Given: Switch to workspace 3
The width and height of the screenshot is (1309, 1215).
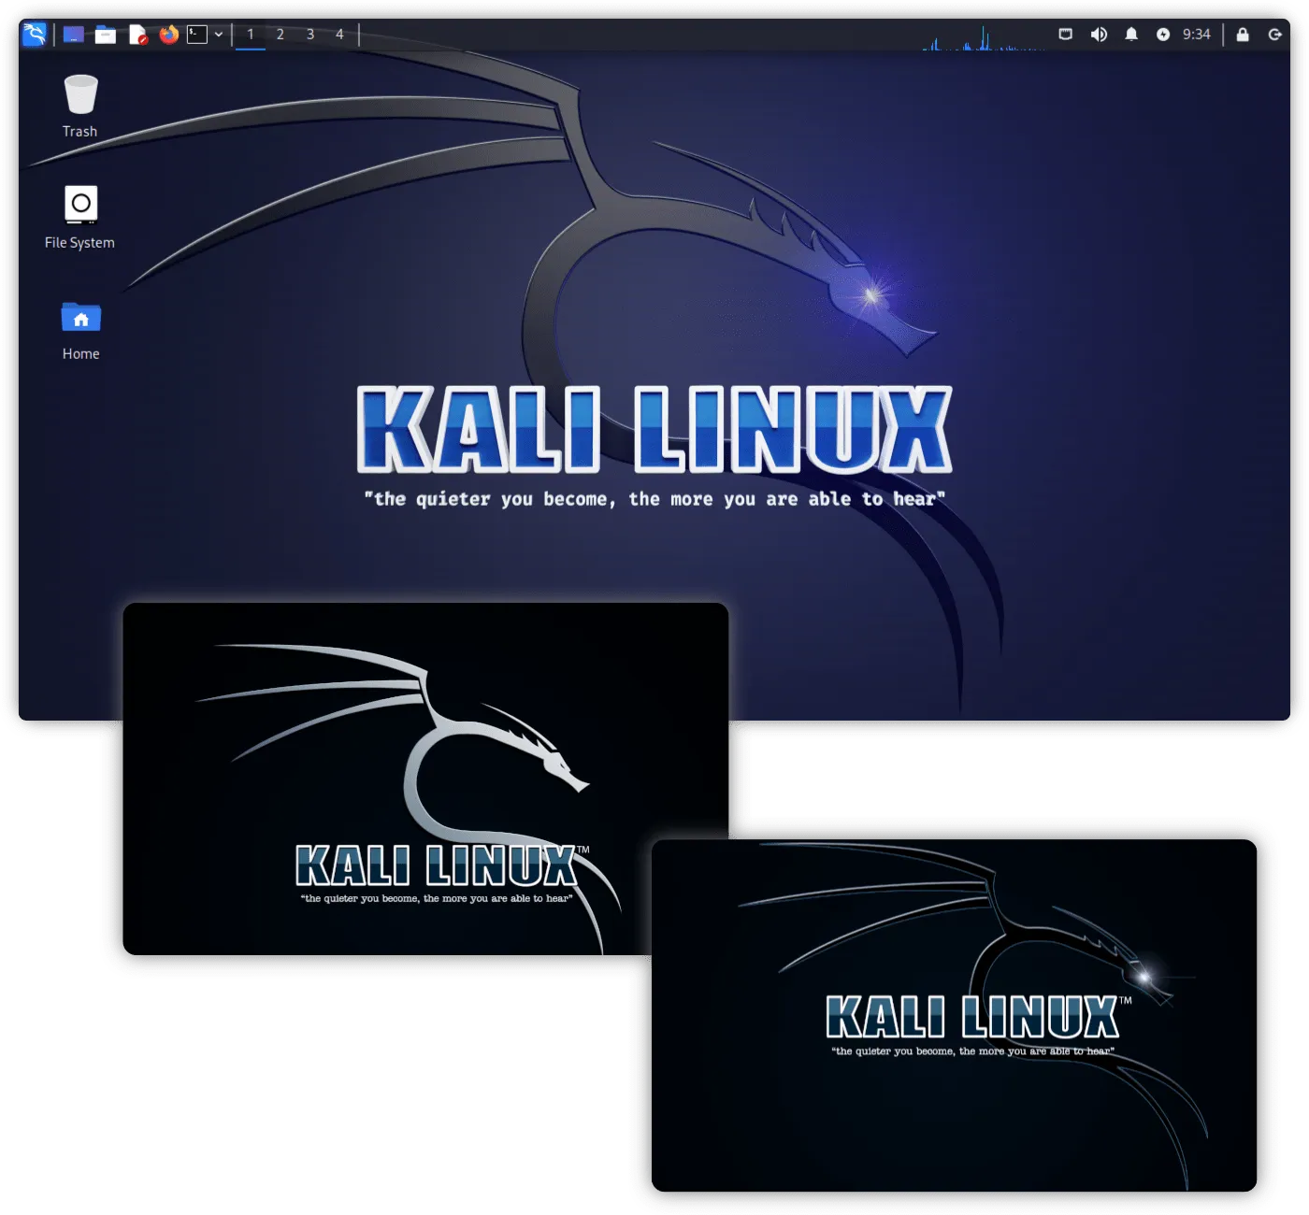Looking at the screenshot, I should 310,35.
